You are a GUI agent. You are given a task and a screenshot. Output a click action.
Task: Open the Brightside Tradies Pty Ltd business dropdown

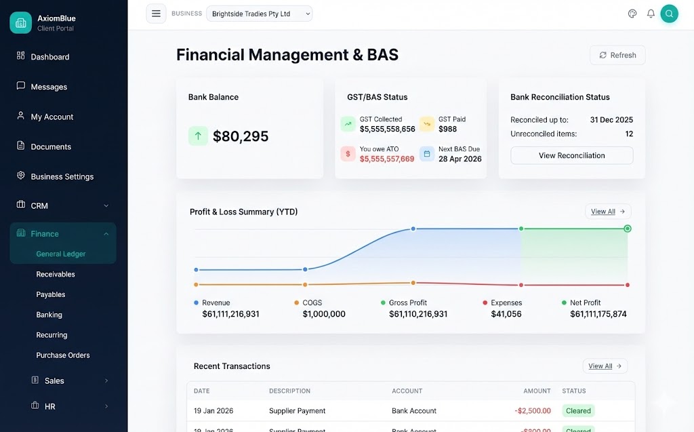[x=260, y=13]
